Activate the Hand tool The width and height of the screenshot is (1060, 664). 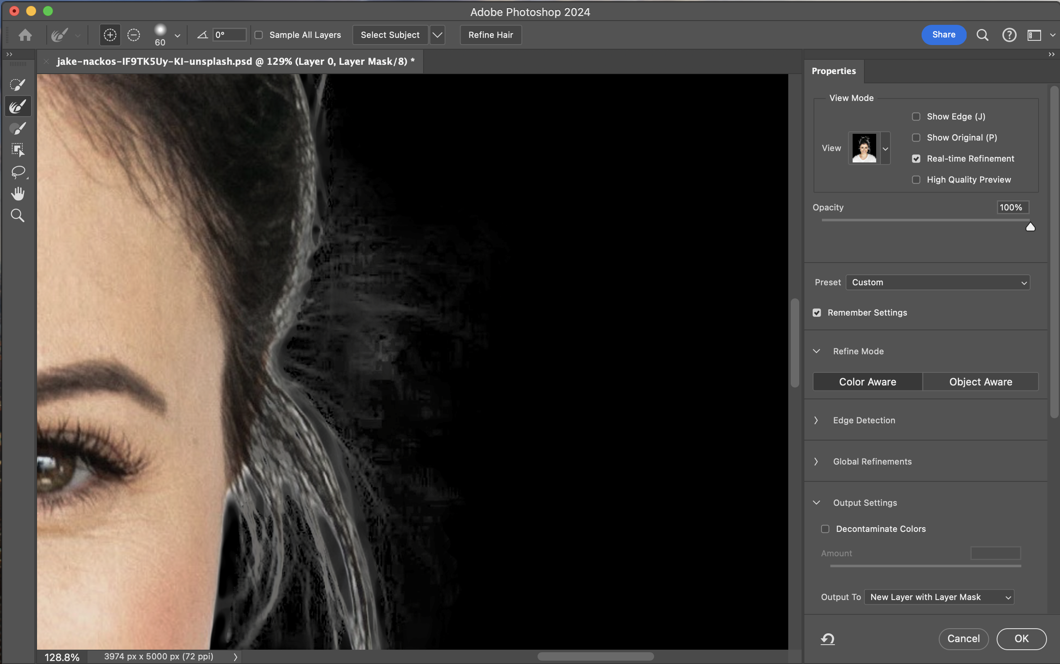18,194
